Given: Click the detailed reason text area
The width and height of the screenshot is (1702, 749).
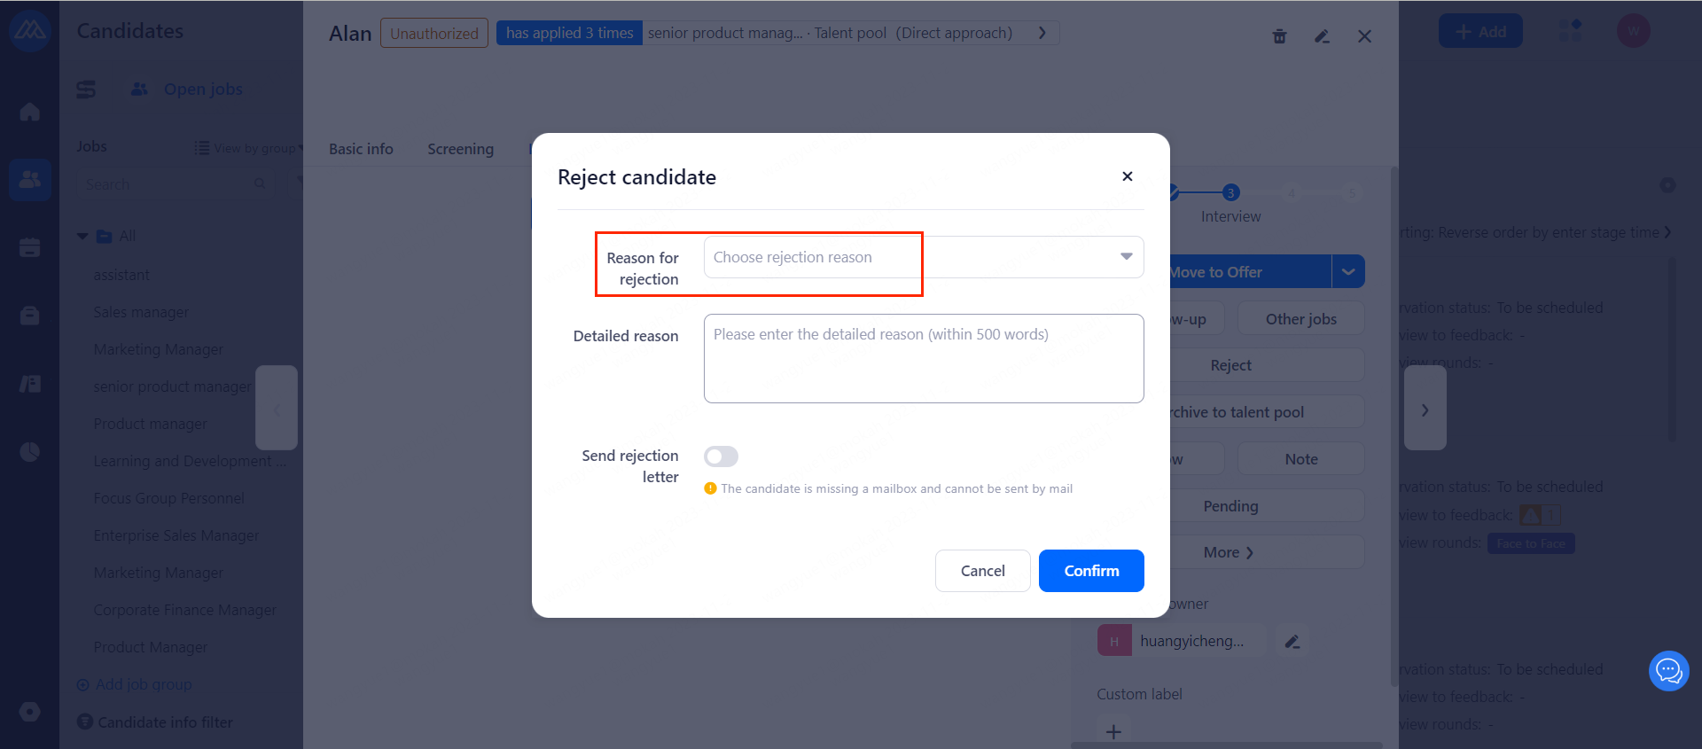Looking at the screenshot, I should [x=923, y=358].
